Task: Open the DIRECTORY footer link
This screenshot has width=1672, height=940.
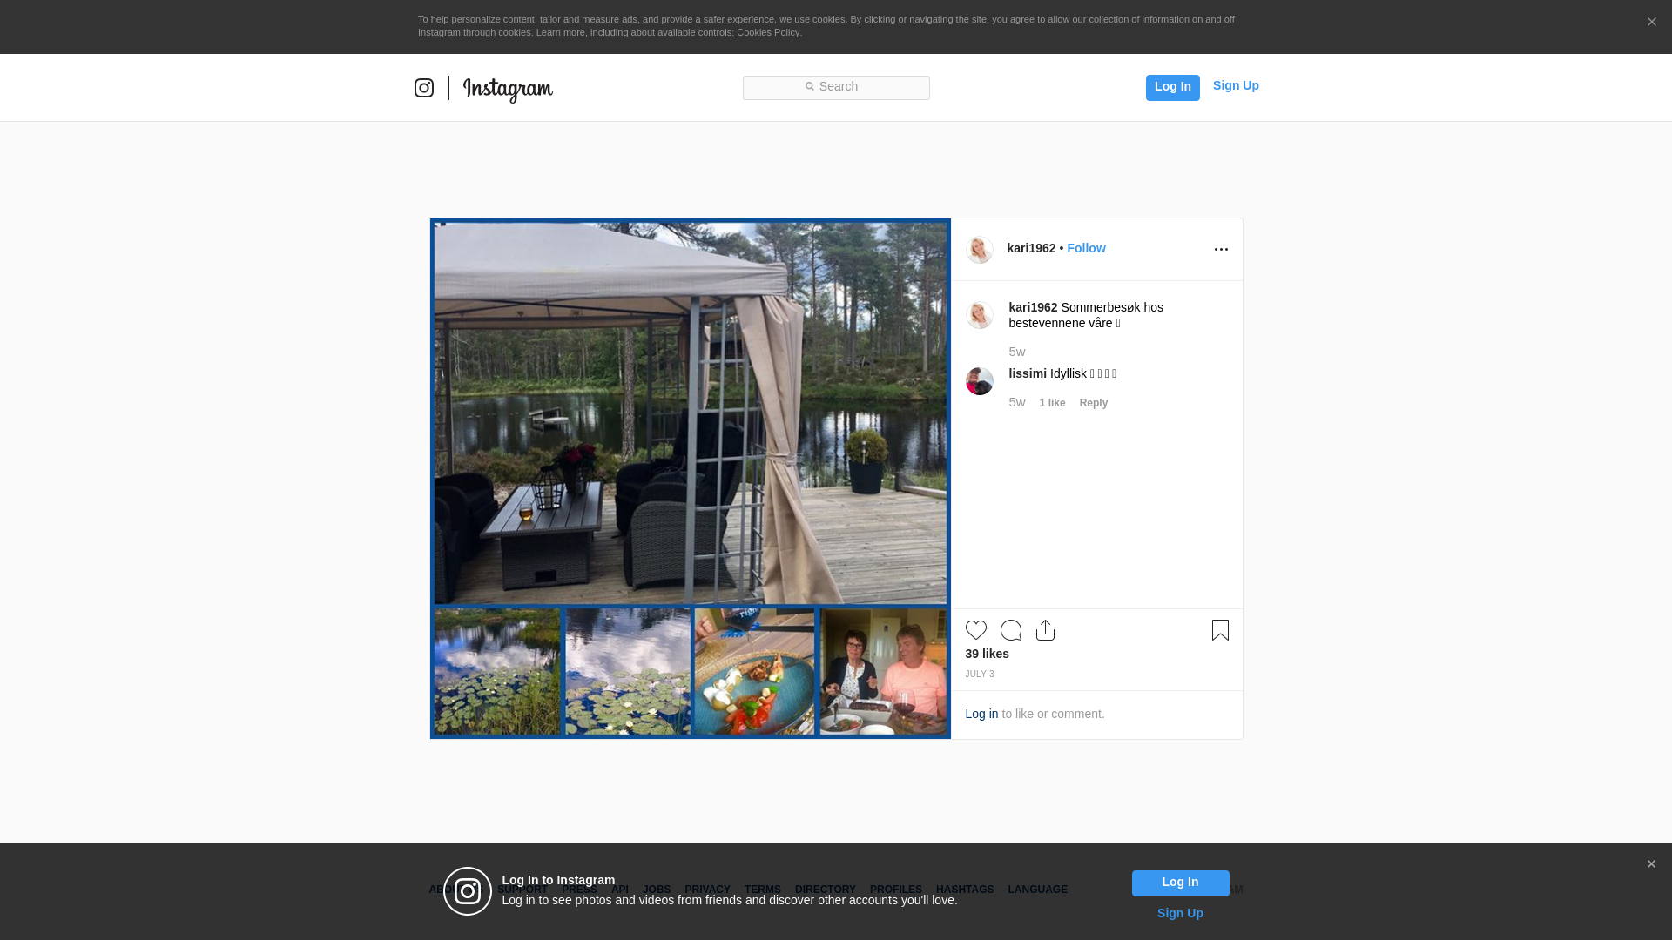Action: 825,890
